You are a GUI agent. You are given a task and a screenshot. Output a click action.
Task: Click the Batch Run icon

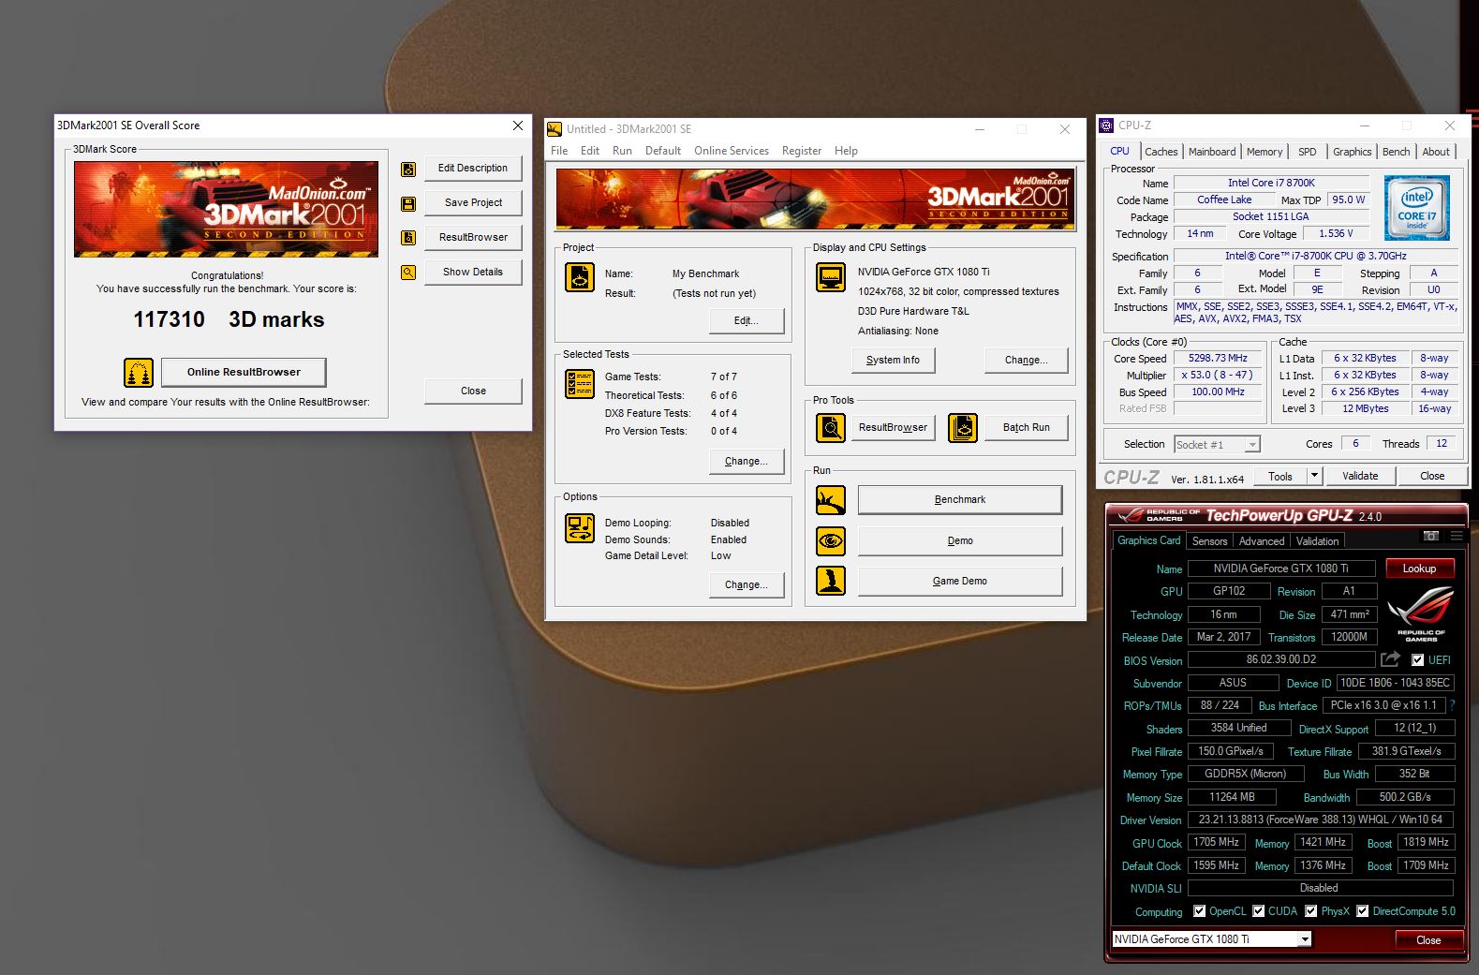tap(963, 427)
